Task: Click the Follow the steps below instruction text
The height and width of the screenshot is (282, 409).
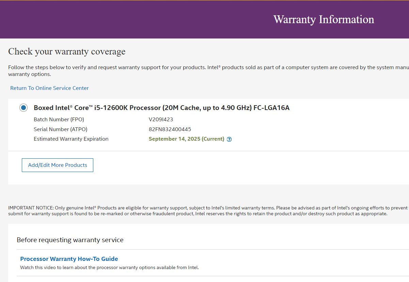Action: tap(208, 71)
